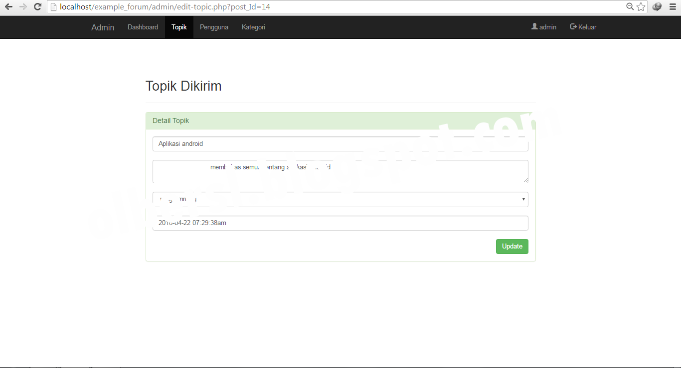Image resolution: width=681 pixels, height=368 pixels.
Task: Open the browser hamburger menu
Action: coord(672,6)
